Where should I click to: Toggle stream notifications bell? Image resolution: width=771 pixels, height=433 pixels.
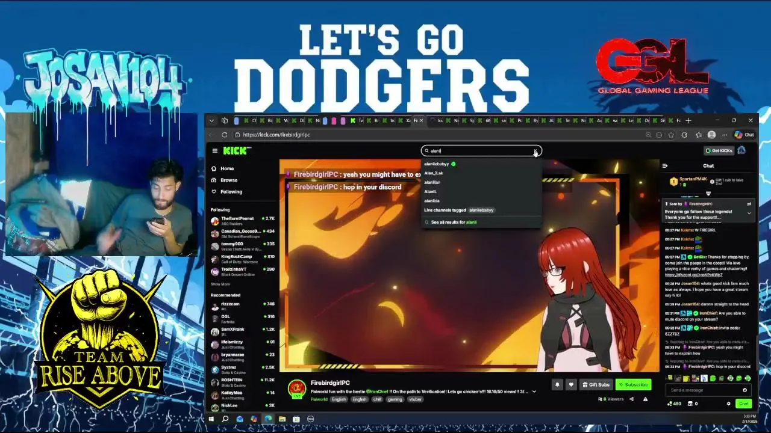pos(557,385)
